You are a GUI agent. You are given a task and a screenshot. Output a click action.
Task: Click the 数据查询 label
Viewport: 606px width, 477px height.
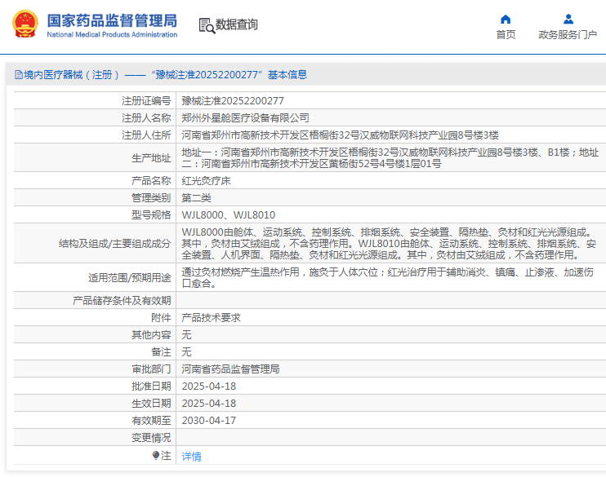coord(236,24)
